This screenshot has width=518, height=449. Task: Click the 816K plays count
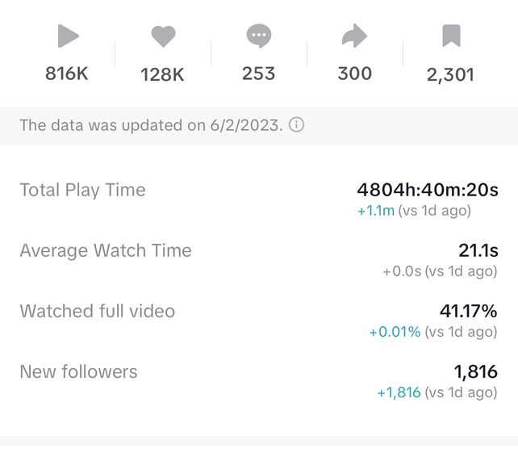pyautogui.click(x=67, y=74)
